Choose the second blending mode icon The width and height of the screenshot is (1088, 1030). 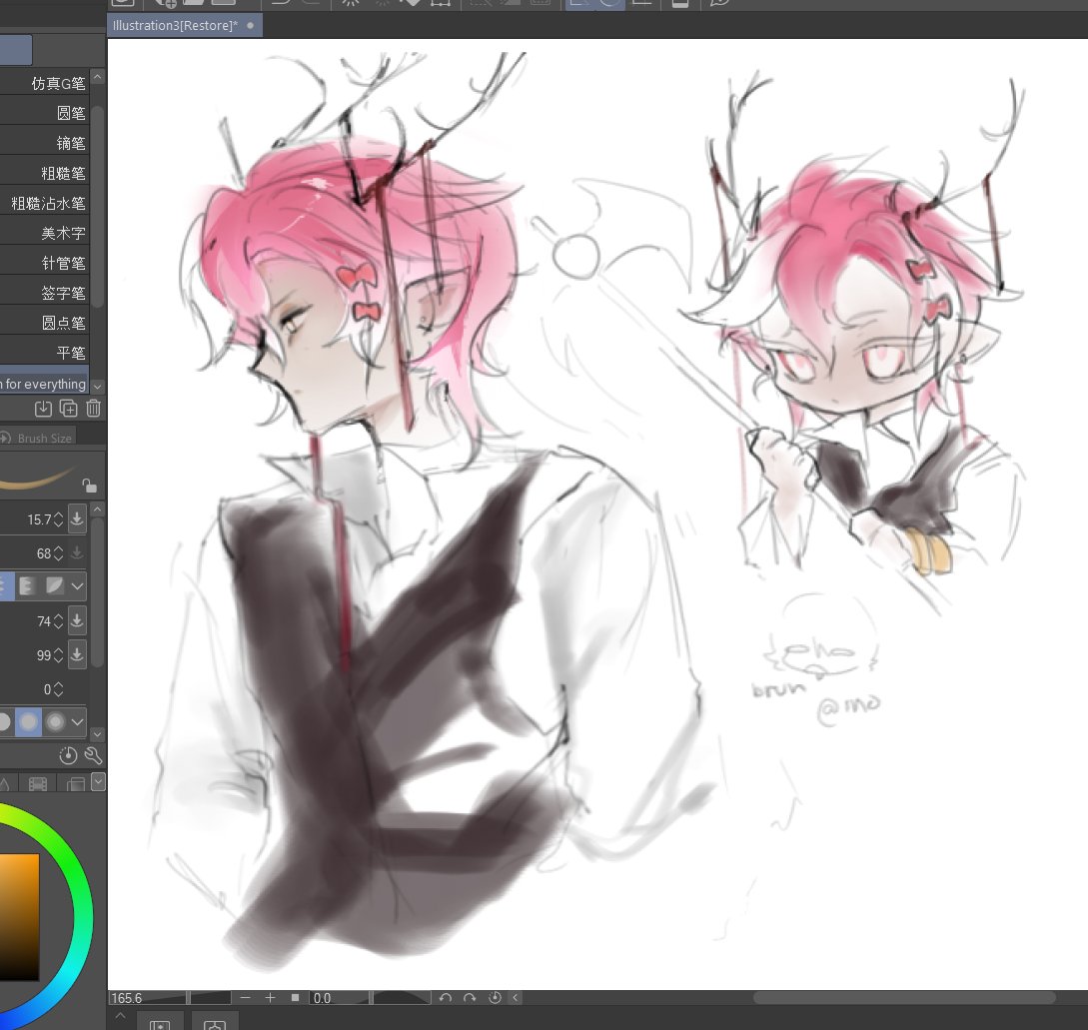(x=28, y=585)
